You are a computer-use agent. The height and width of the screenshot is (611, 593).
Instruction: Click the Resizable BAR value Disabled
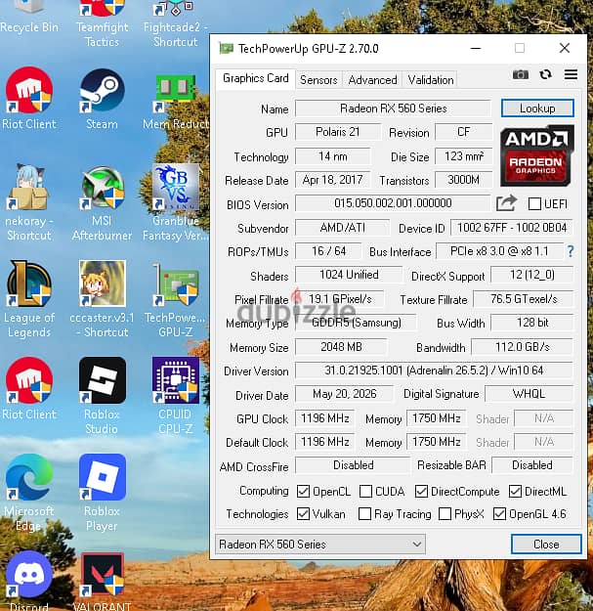point(532,465)
